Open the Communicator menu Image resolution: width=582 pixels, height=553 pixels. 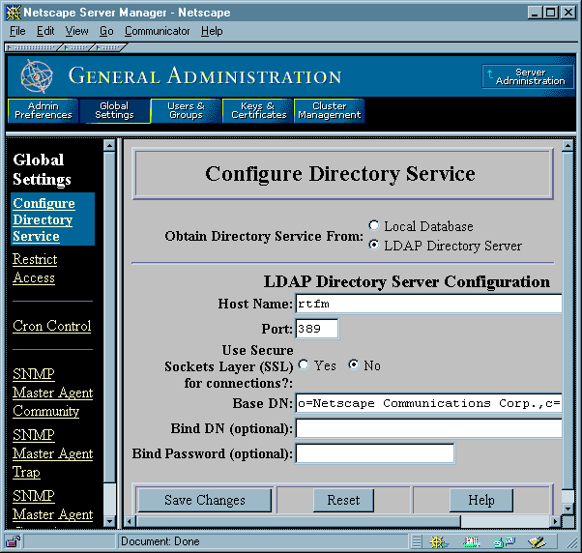point(157,31)
